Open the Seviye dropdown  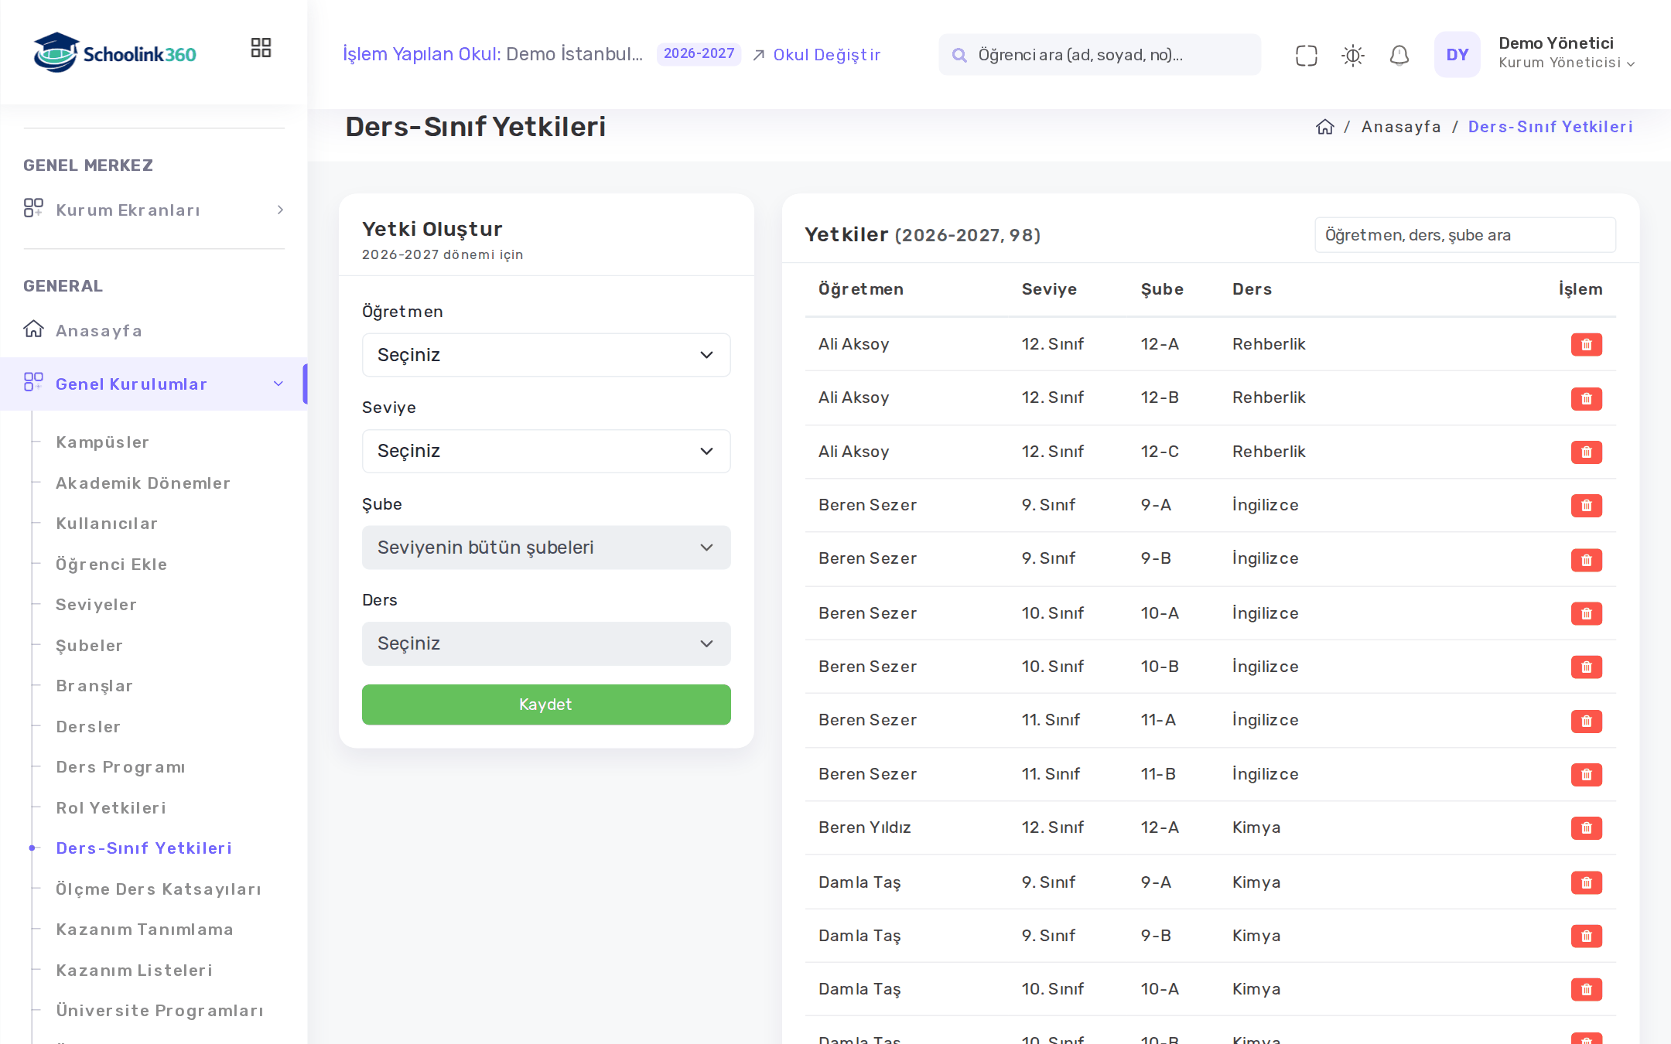click(546, 451)
